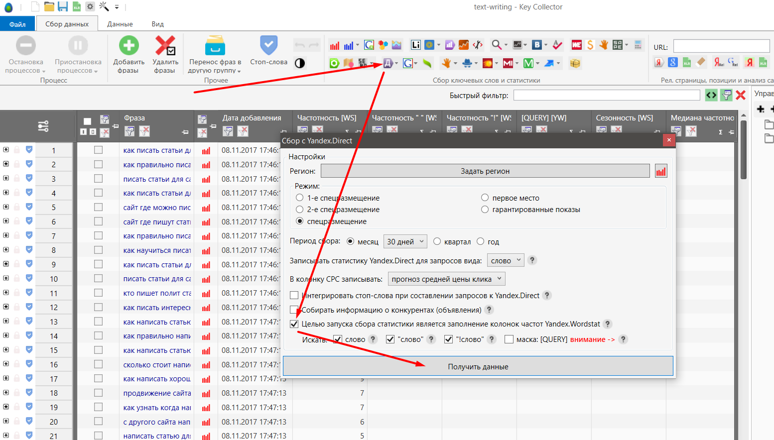Enable the competitor ads information checkbox
The height and width of the screenshot is (440, 774).
tap(294, 310)
